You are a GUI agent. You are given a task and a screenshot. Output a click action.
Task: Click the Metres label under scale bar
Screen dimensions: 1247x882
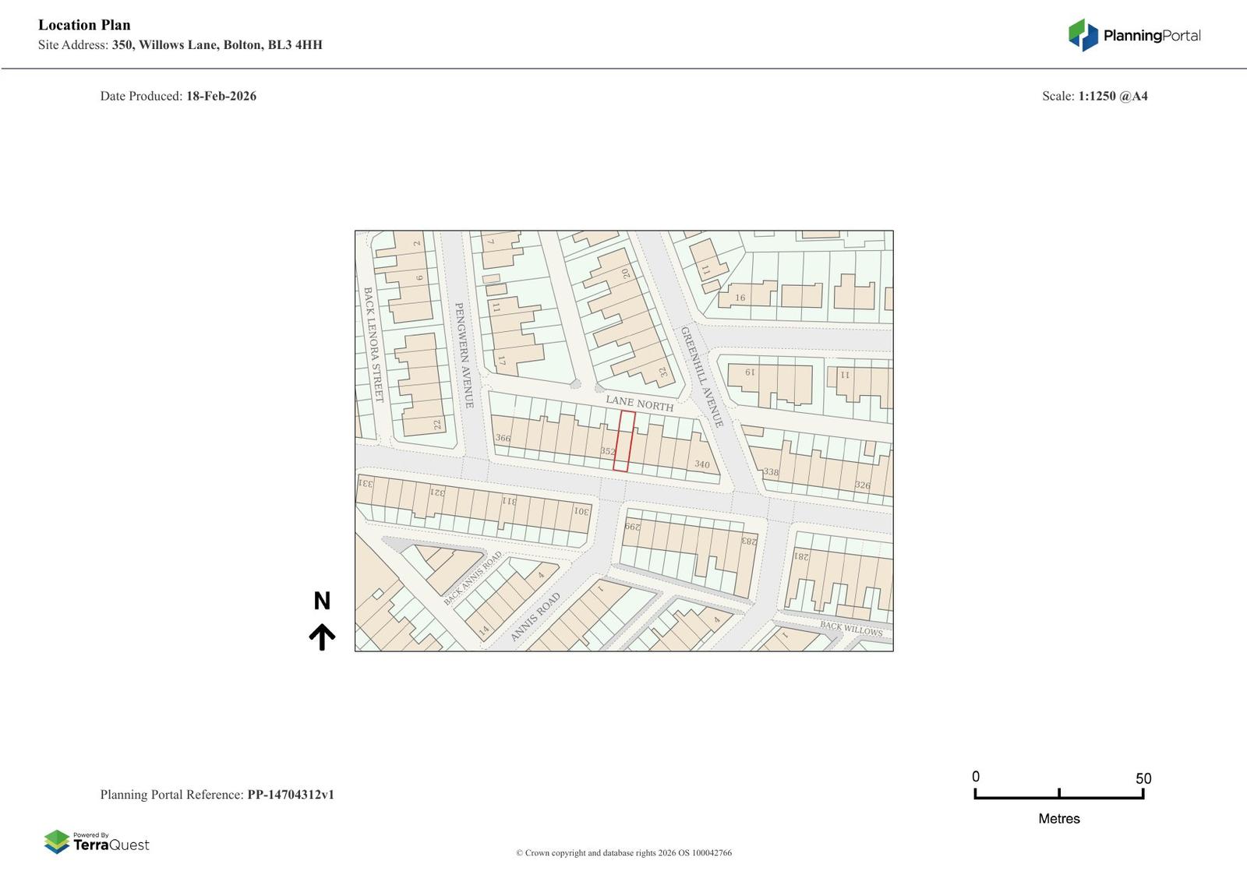click(1058, 818)
